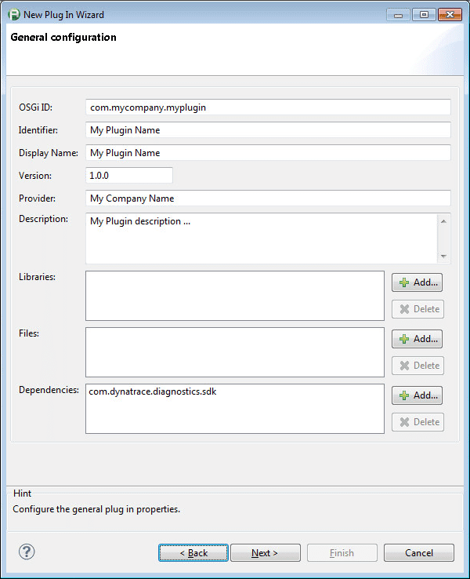The image size is (470, 579).
Task: Click Delete next to Libraries list
Action: [x=418, y=309]
